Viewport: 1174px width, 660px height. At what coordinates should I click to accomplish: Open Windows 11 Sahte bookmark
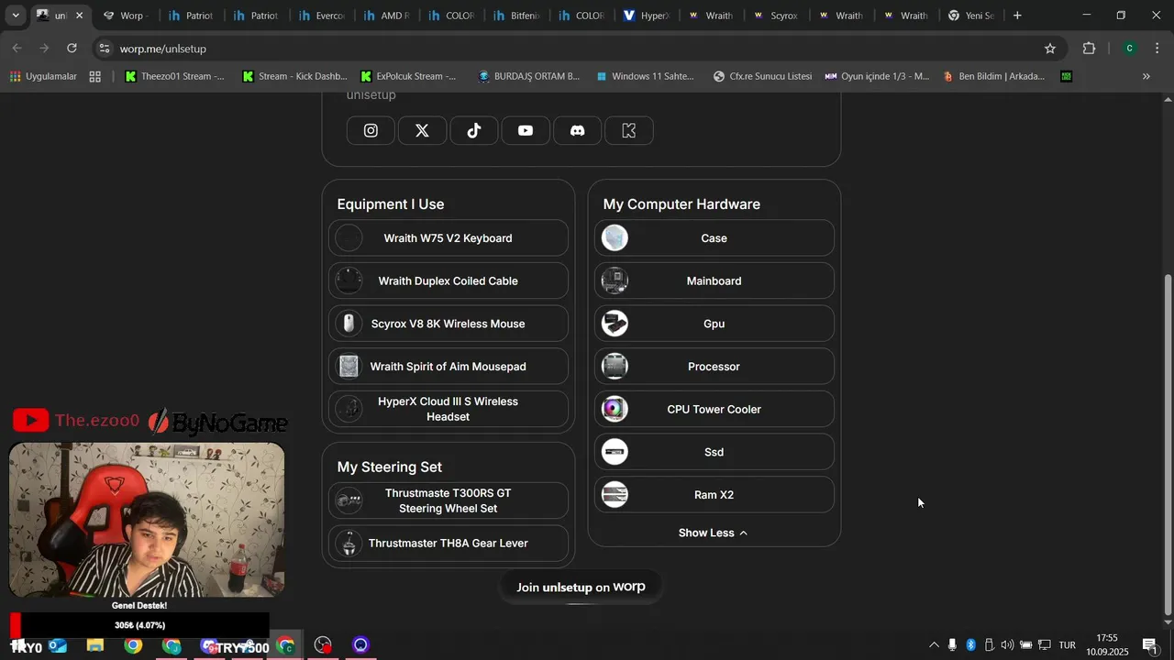645,76
